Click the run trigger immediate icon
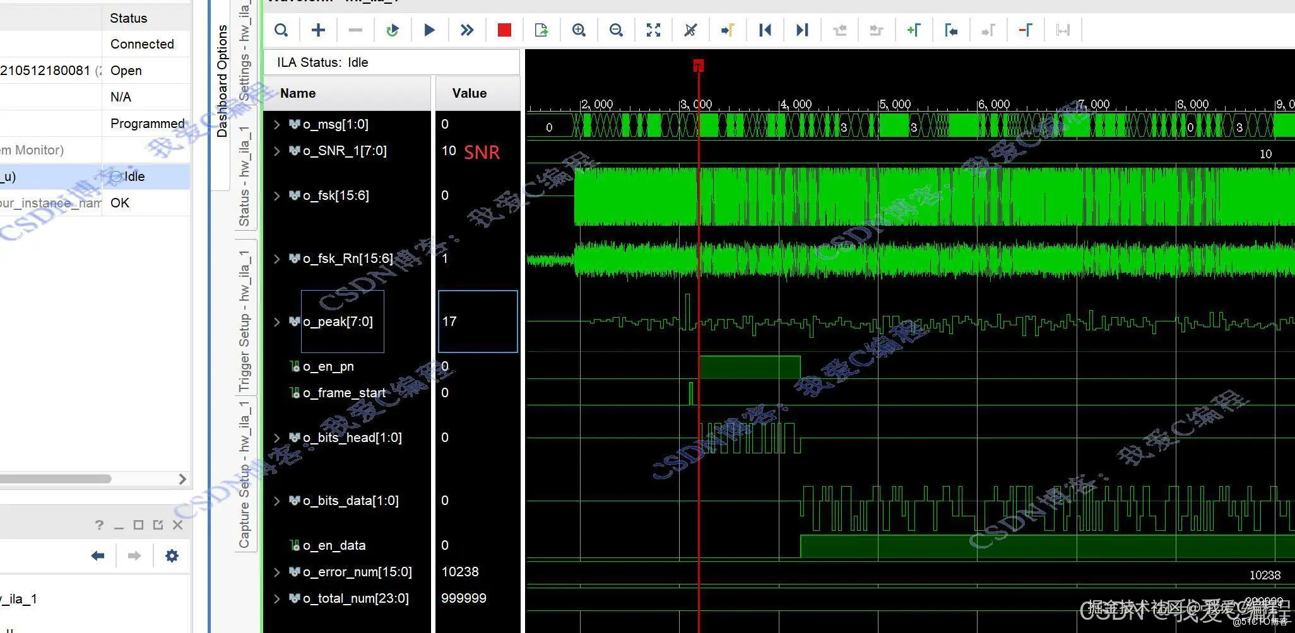 [467, 30]
